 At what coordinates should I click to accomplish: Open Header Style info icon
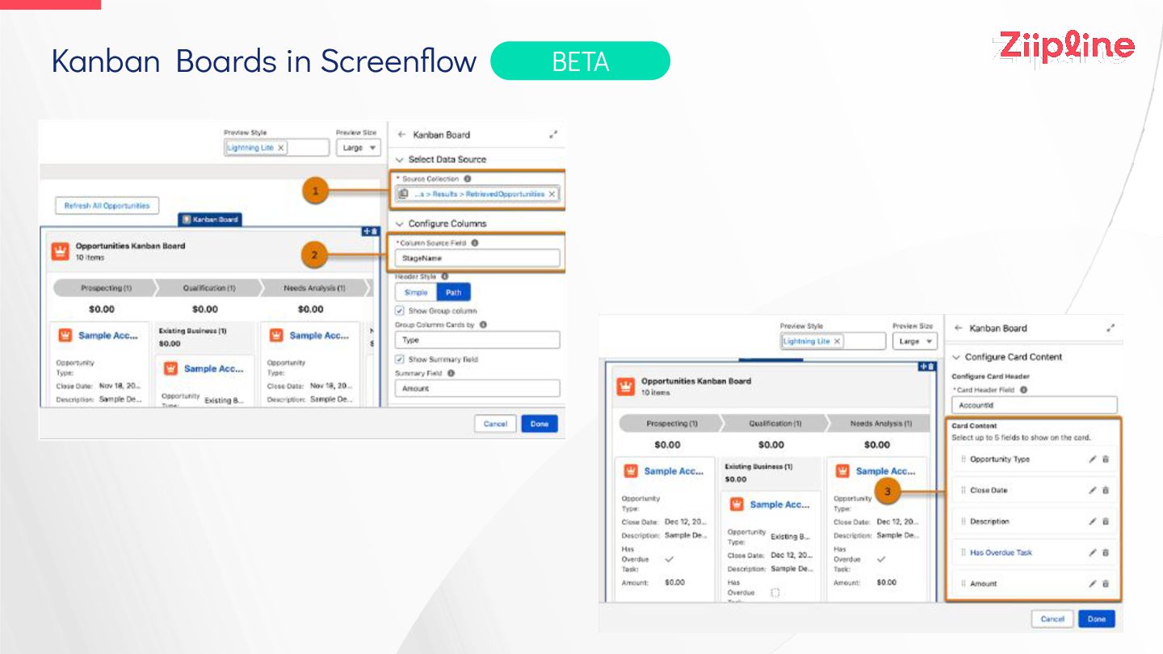click(x=445, y=276)
